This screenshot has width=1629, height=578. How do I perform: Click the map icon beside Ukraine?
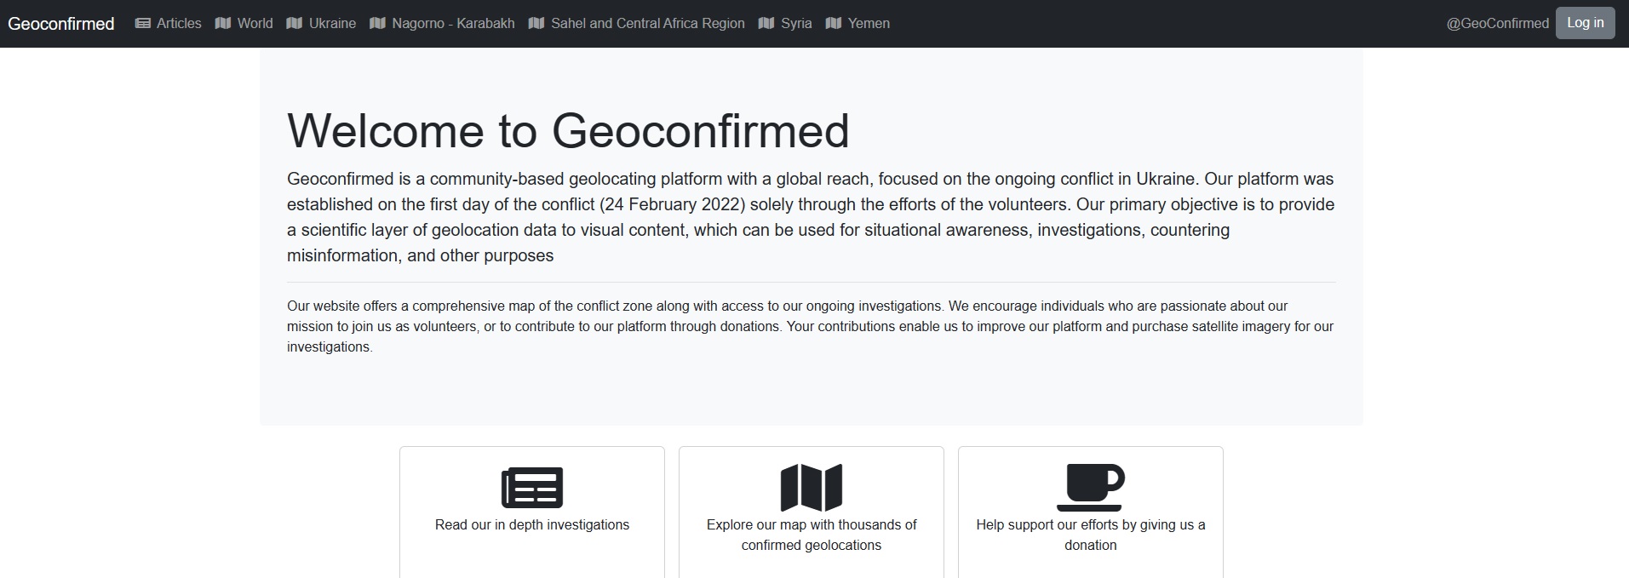(295, 23)
